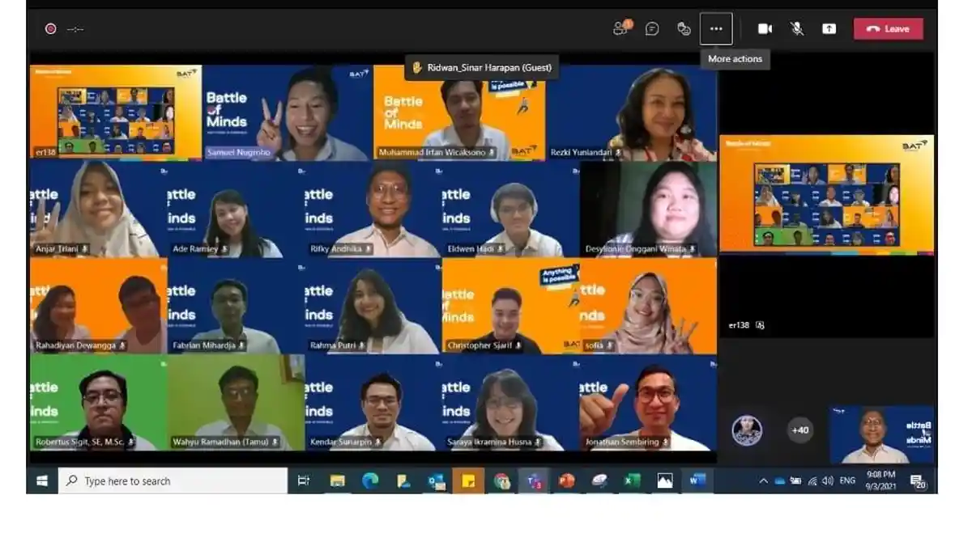Select Rezki Yuniandari's video tile

631,112
